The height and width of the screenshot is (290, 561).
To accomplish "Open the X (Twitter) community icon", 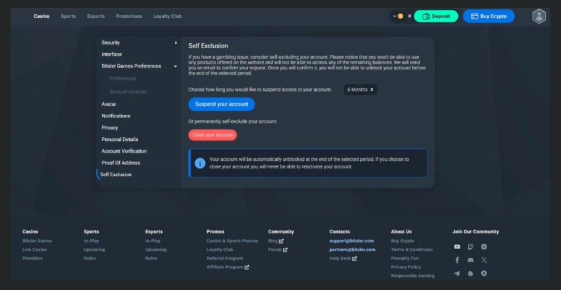I will (x=484, y=260).
